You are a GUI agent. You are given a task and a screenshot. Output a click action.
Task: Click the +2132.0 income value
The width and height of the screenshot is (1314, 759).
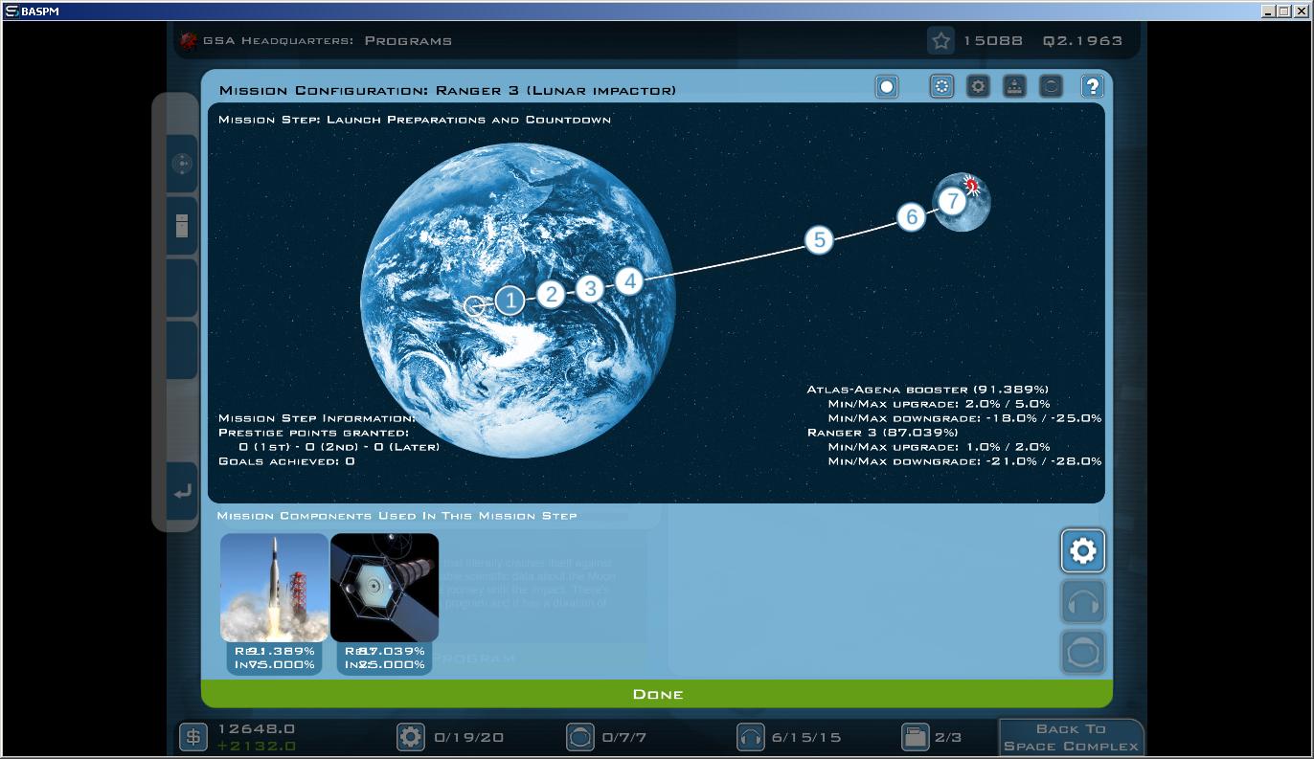257,746
